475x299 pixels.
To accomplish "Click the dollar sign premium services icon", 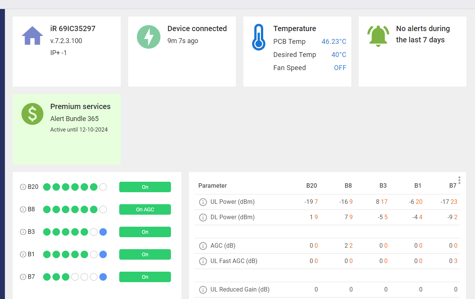I will [x=32, y=114].
